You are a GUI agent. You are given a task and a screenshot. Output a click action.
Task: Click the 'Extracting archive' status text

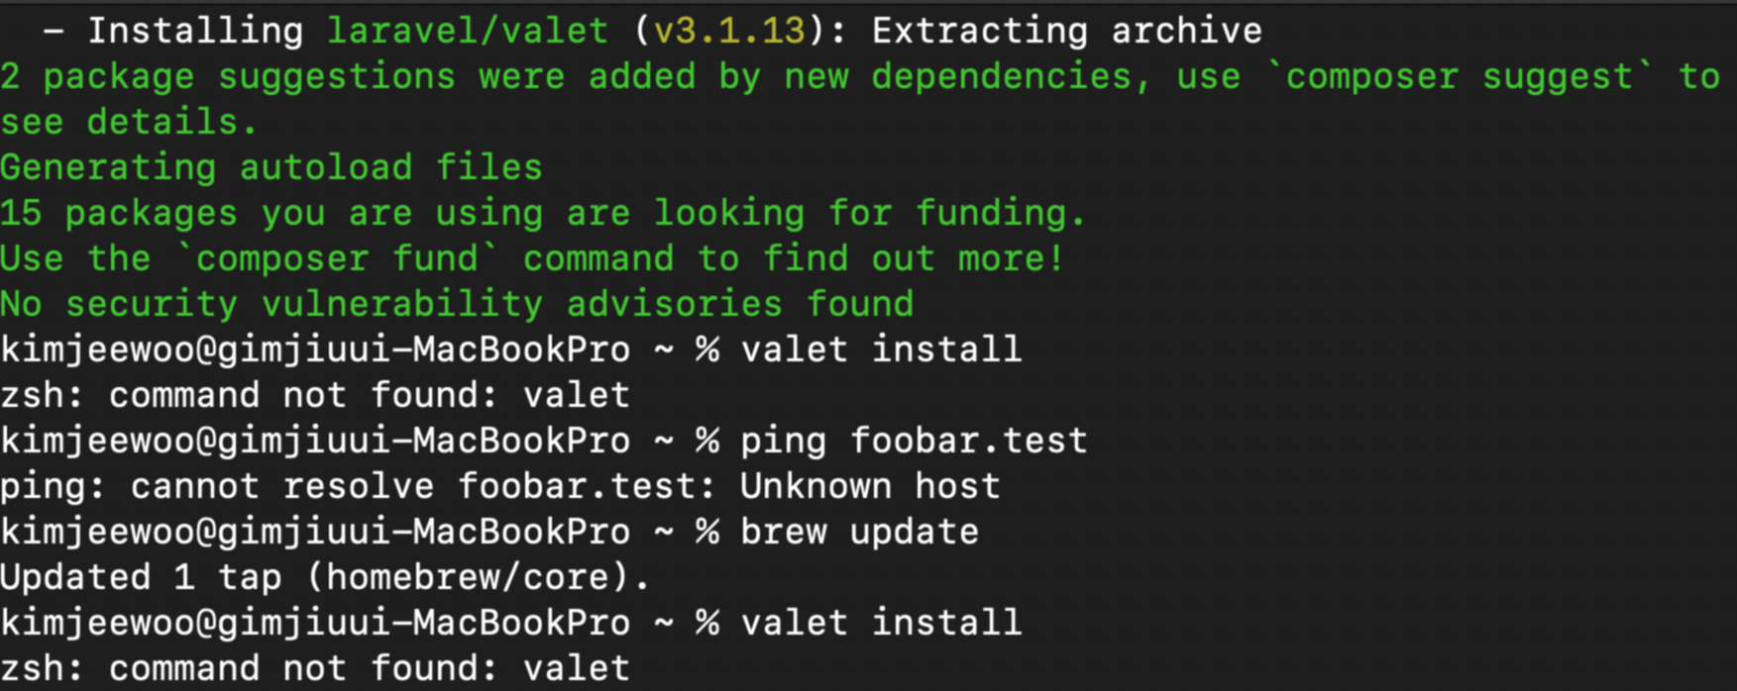1067,31
